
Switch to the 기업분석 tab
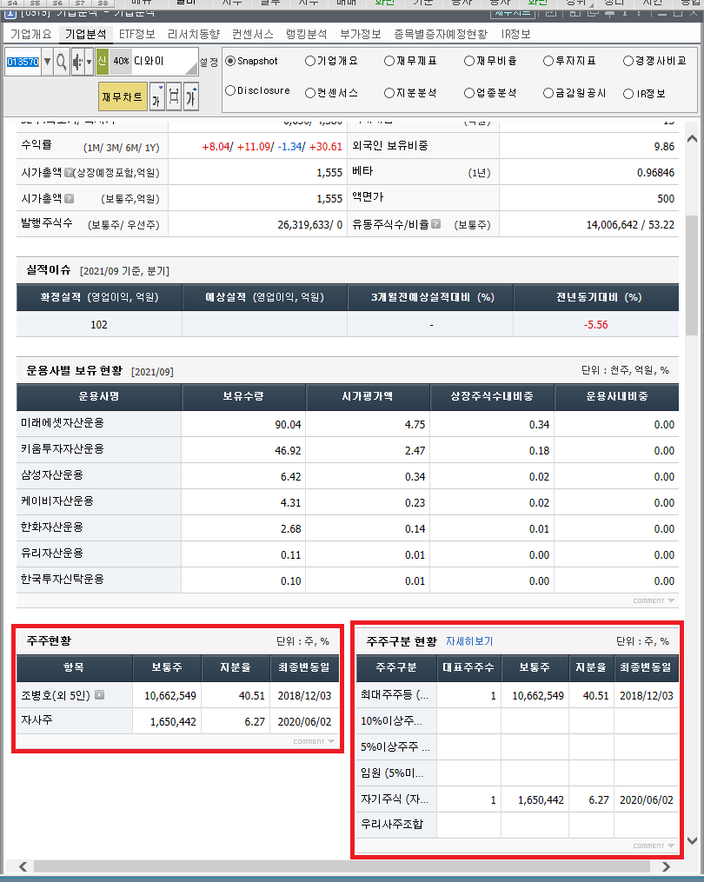85,34
